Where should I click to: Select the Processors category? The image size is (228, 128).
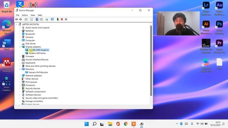(30, 85)
